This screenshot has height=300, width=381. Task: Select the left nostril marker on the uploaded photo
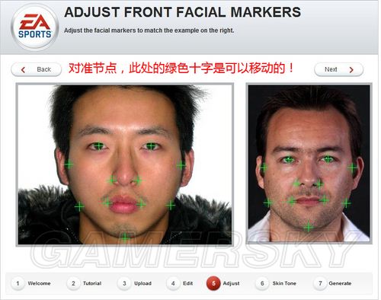pyautogui.click(x=111, y=180)
